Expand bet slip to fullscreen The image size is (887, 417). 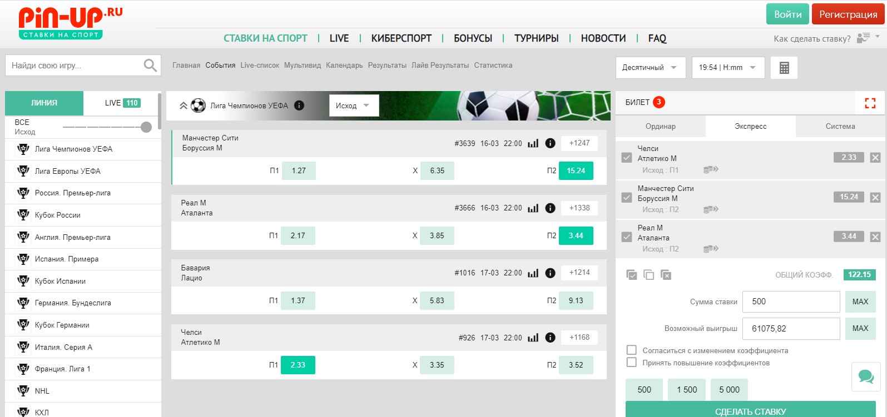coord(870,103)
